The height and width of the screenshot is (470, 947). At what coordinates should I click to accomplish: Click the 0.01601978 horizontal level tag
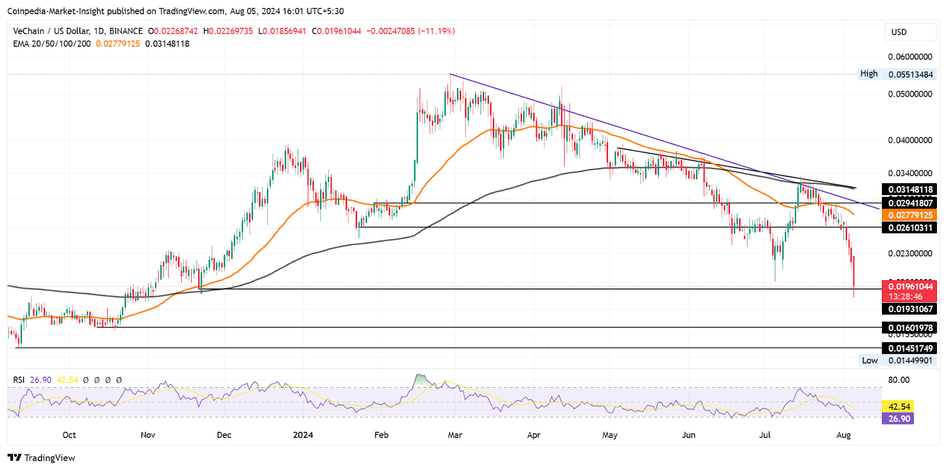coord(910,328)
